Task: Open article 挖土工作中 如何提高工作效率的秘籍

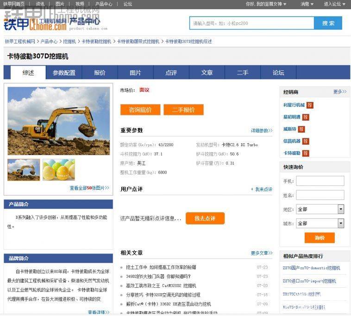Action: click(161, 267)
